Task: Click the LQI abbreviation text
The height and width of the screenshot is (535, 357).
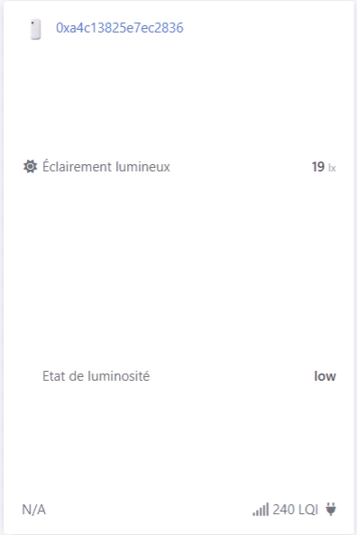Action: pos(308,510)
